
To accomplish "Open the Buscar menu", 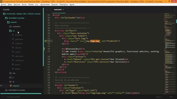I will [24, 4].
